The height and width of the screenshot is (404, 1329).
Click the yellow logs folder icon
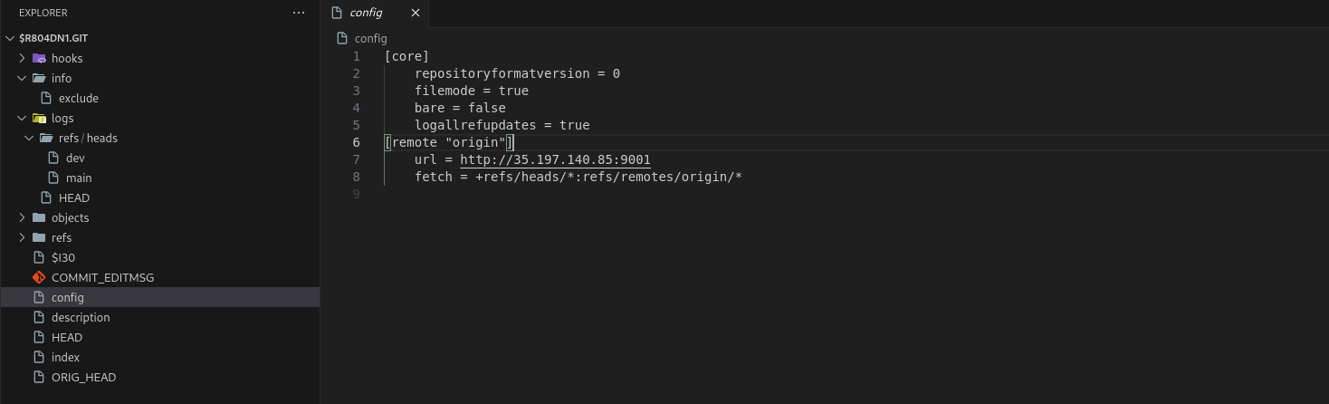[x=39, y=118]
